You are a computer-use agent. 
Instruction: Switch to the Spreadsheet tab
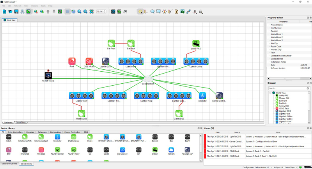tap(21, 122)
